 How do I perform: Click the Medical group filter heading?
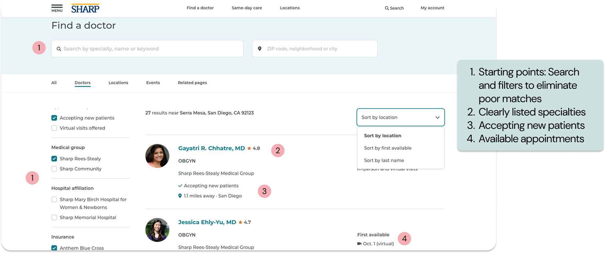coord(68,148)
